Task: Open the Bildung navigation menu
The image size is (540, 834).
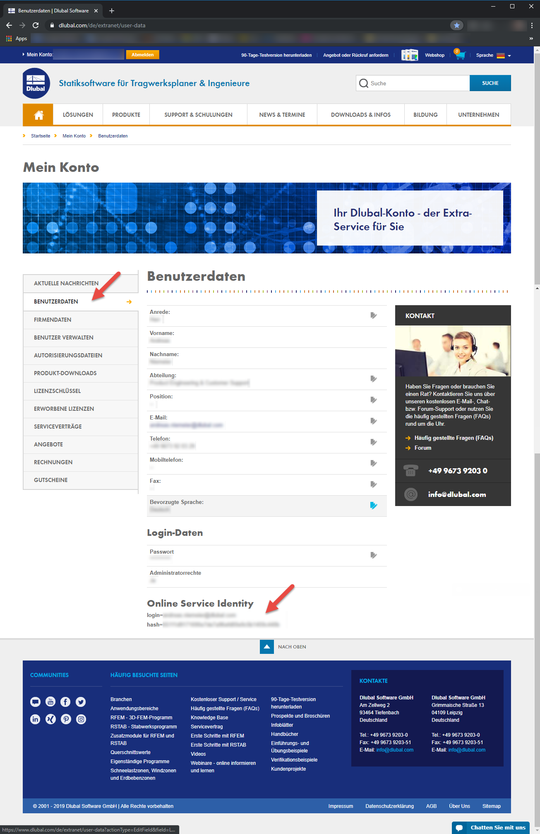Action: 425,115
